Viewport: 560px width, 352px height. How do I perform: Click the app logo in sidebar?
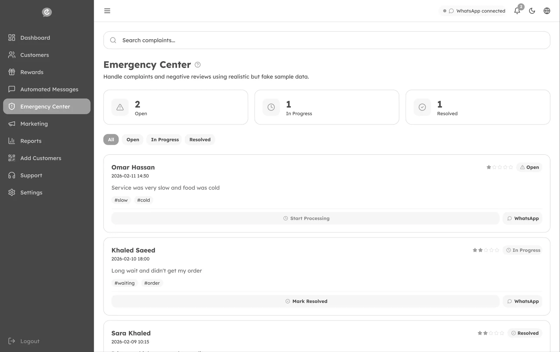[x=47, y=12]
